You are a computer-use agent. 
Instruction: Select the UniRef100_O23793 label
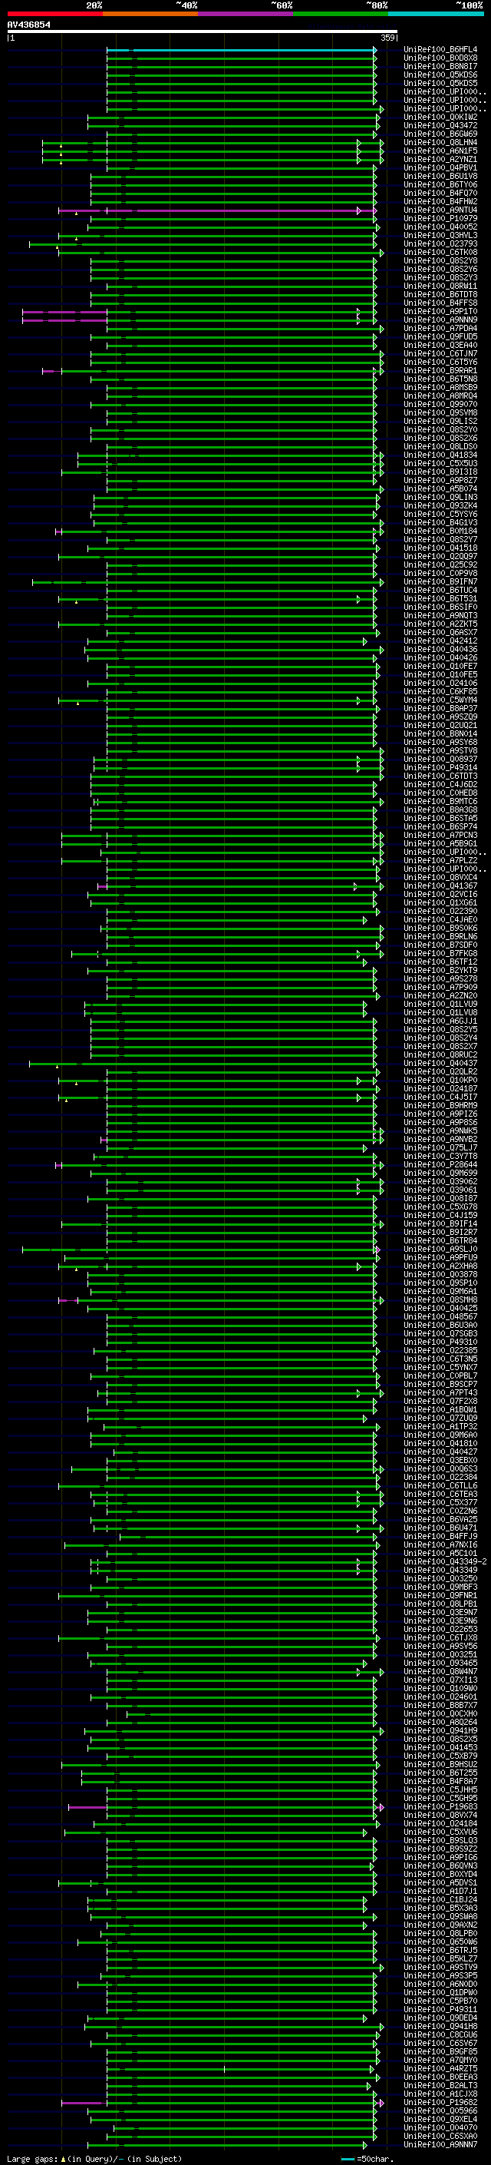click(x=440, y=244)
